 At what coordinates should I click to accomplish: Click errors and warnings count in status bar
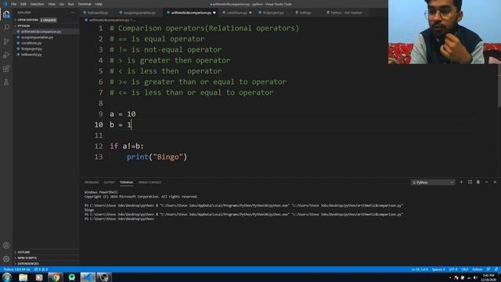41,269
